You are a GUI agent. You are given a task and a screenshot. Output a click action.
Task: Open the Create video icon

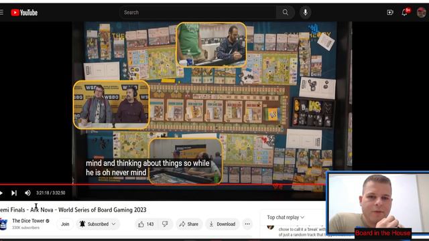tap(390, 12)
